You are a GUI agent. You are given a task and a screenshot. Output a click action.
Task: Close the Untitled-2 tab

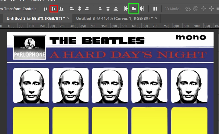(x=68, y=18)
